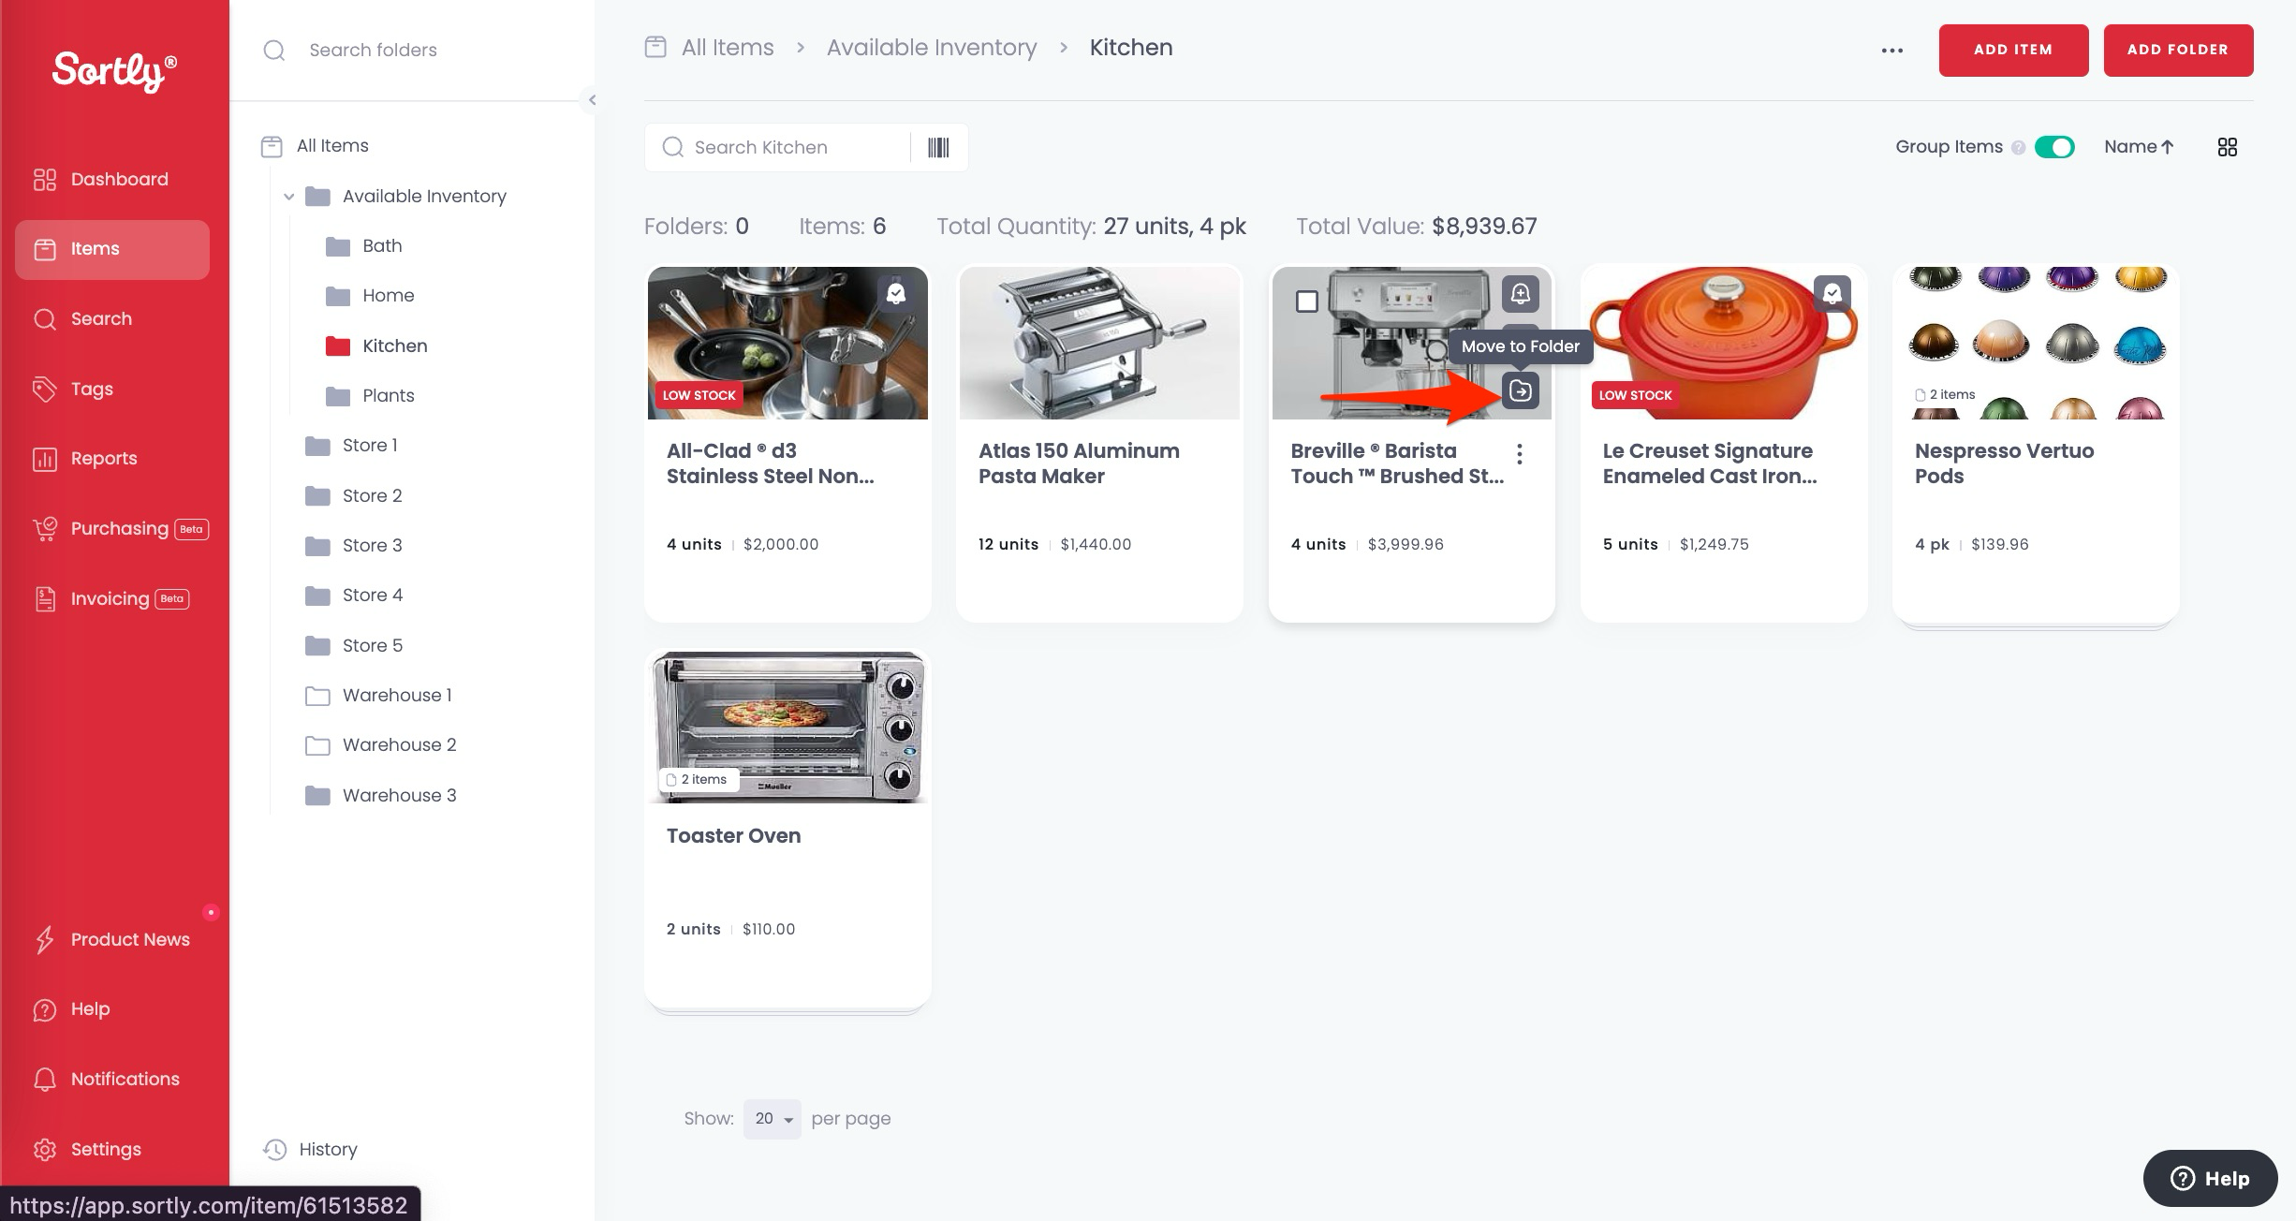Open the Breville Barista Touch item title
This screenshot has height=1221, width=2296.
point(1397,463)
